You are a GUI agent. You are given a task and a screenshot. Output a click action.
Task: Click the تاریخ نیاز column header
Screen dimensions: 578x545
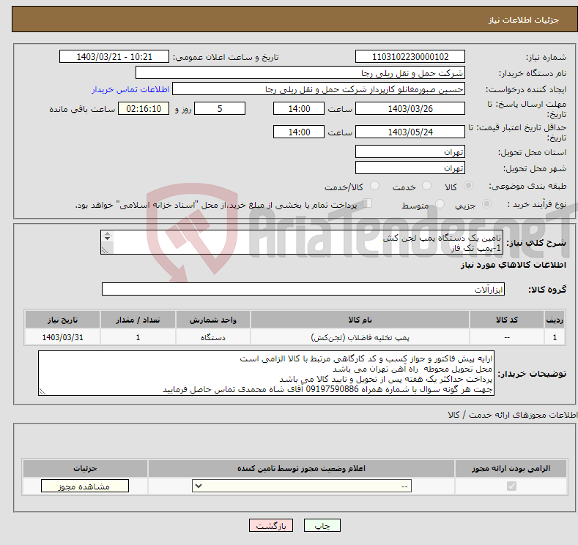coord(62,320)
